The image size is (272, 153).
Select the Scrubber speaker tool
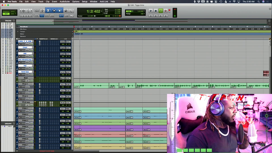66,11
